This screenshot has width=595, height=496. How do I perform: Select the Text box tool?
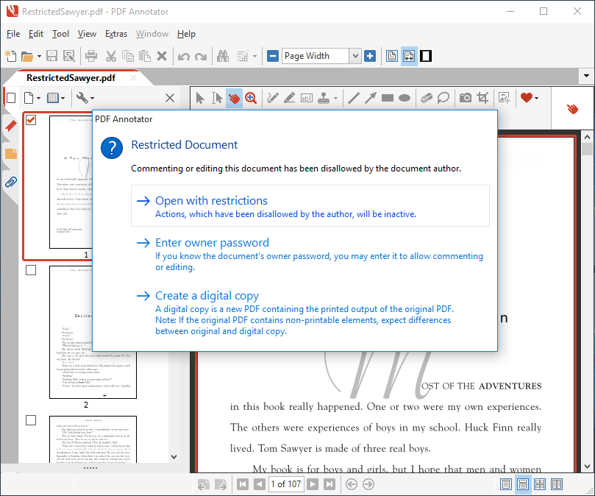click(x=307, y=98)
